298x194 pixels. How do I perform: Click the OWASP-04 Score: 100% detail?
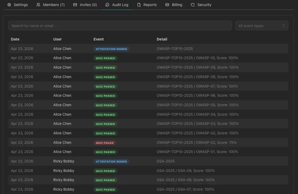(x=198, y=115)
